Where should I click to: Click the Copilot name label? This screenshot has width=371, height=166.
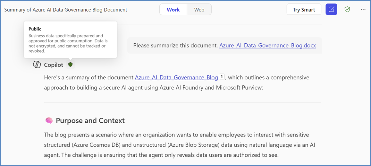click(x=54, y=65)
